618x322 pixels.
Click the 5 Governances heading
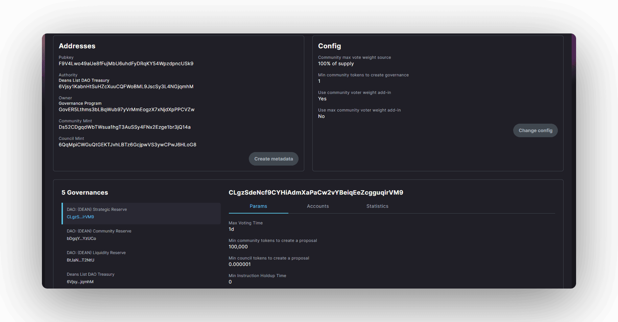click(x=85, y=192)
